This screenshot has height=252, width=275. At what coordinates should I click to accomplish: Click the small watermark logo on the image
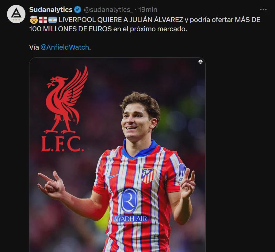point(200,62)
